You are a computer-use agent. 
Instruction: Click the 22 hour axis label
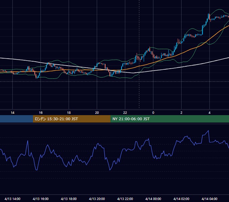click(x=125, y=113)
